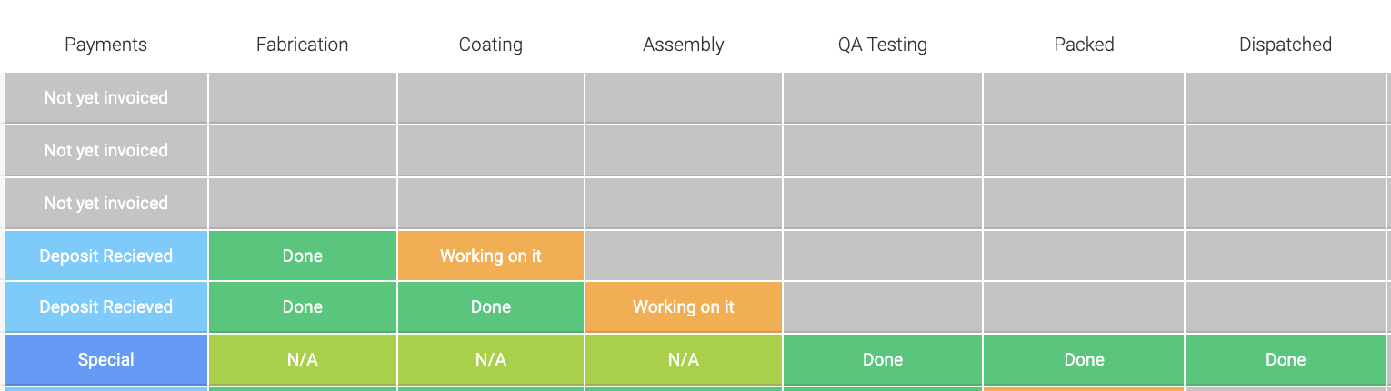The width and height of the screenshot is (1391, 391).
Task: Select the N/A cell under Assembly
Action: point(684,360)
